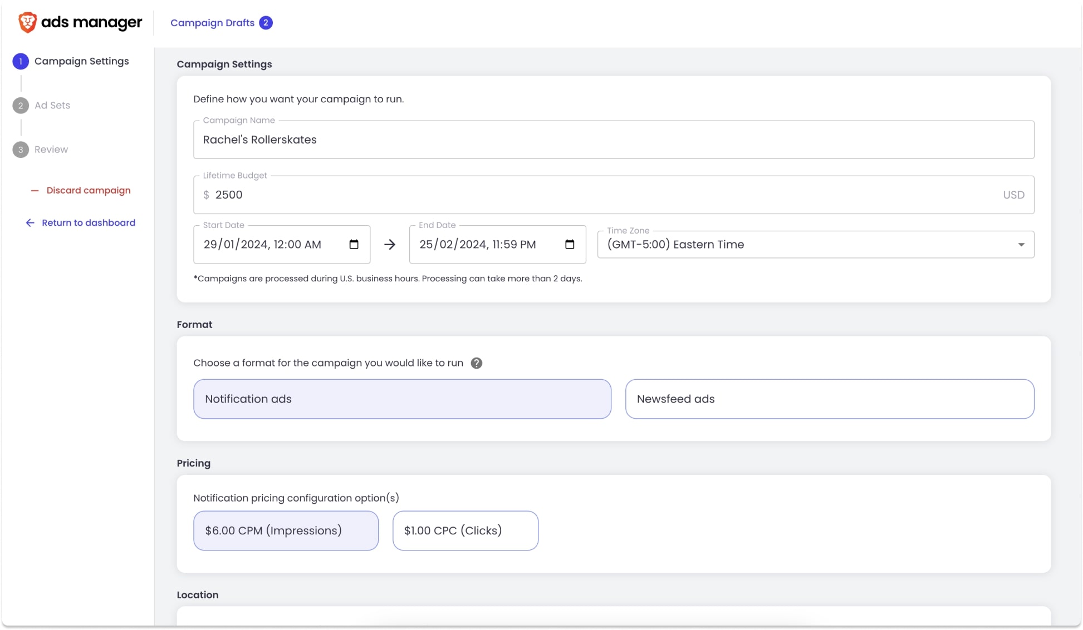
Task: Click the Campaign Drafts count badge
Action: [266, 23]
